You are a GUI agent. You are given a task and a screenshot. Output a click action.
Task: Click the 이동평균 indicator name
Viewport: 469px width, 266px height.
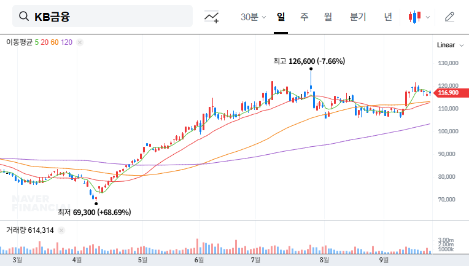tap(19, 42)
